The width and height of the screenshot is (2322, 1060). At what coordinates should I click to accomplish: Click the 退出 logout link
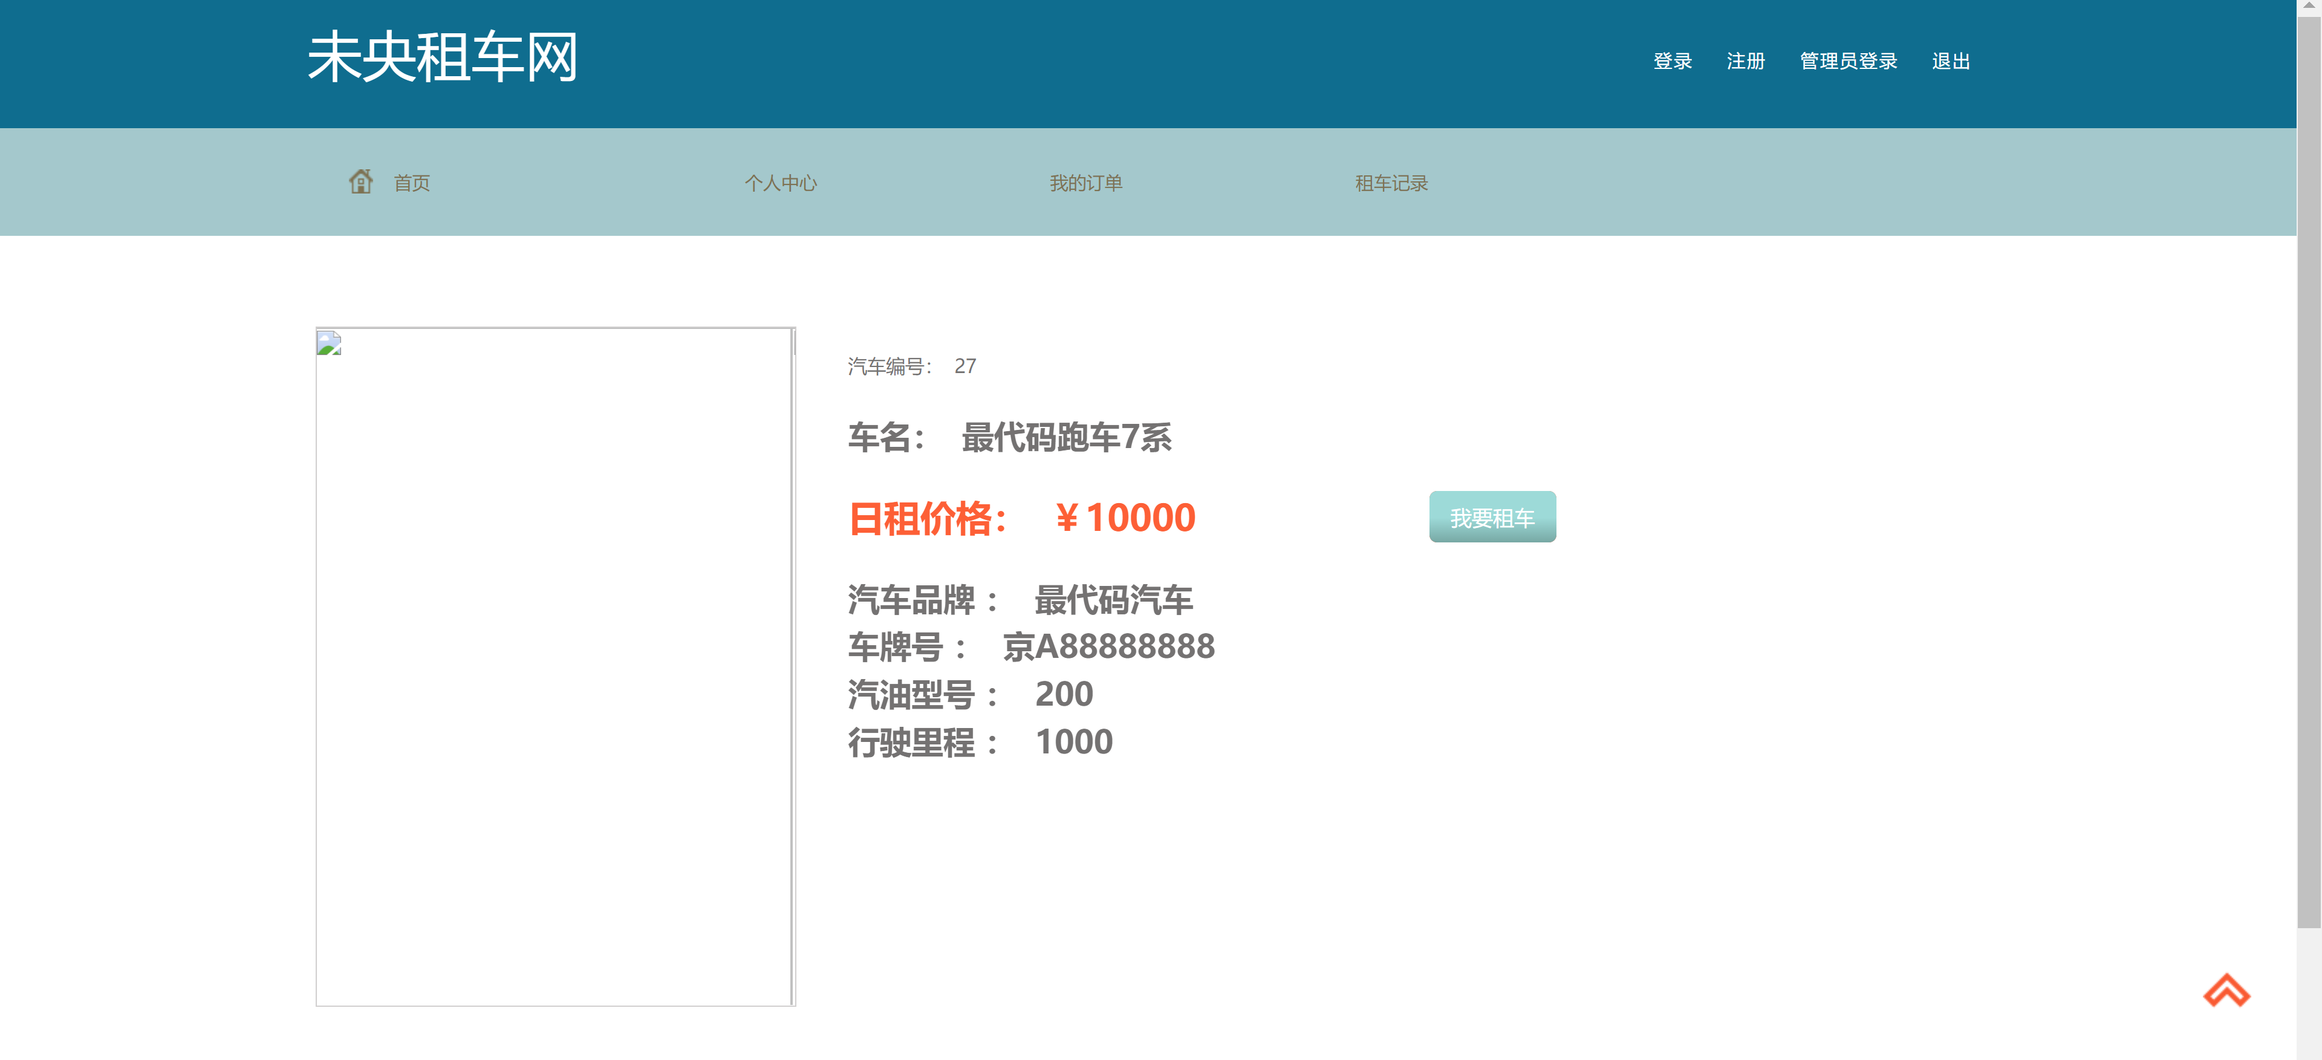pos(1951,60)
